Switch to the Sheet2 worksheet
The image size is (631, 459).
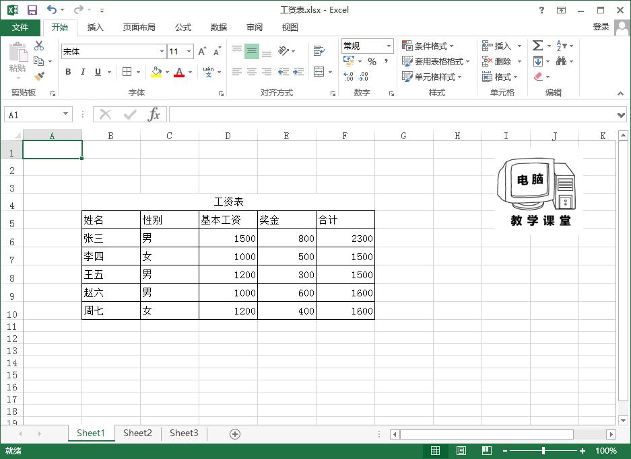[137, 433]
